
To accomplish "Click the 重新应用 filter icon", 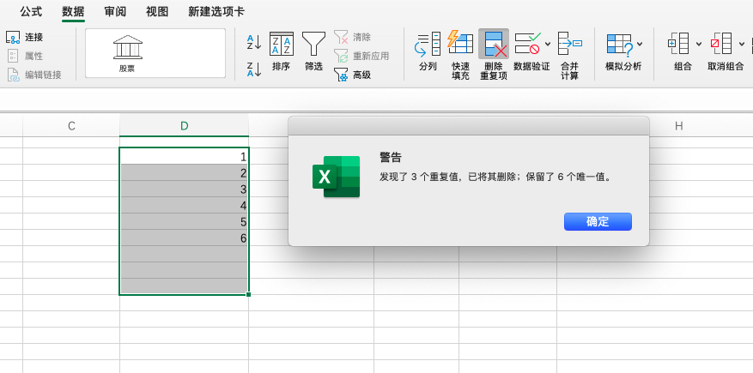I will pos(341,56).
